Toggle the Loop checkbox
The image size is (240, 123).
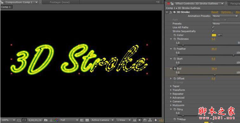tap(213, 82)
